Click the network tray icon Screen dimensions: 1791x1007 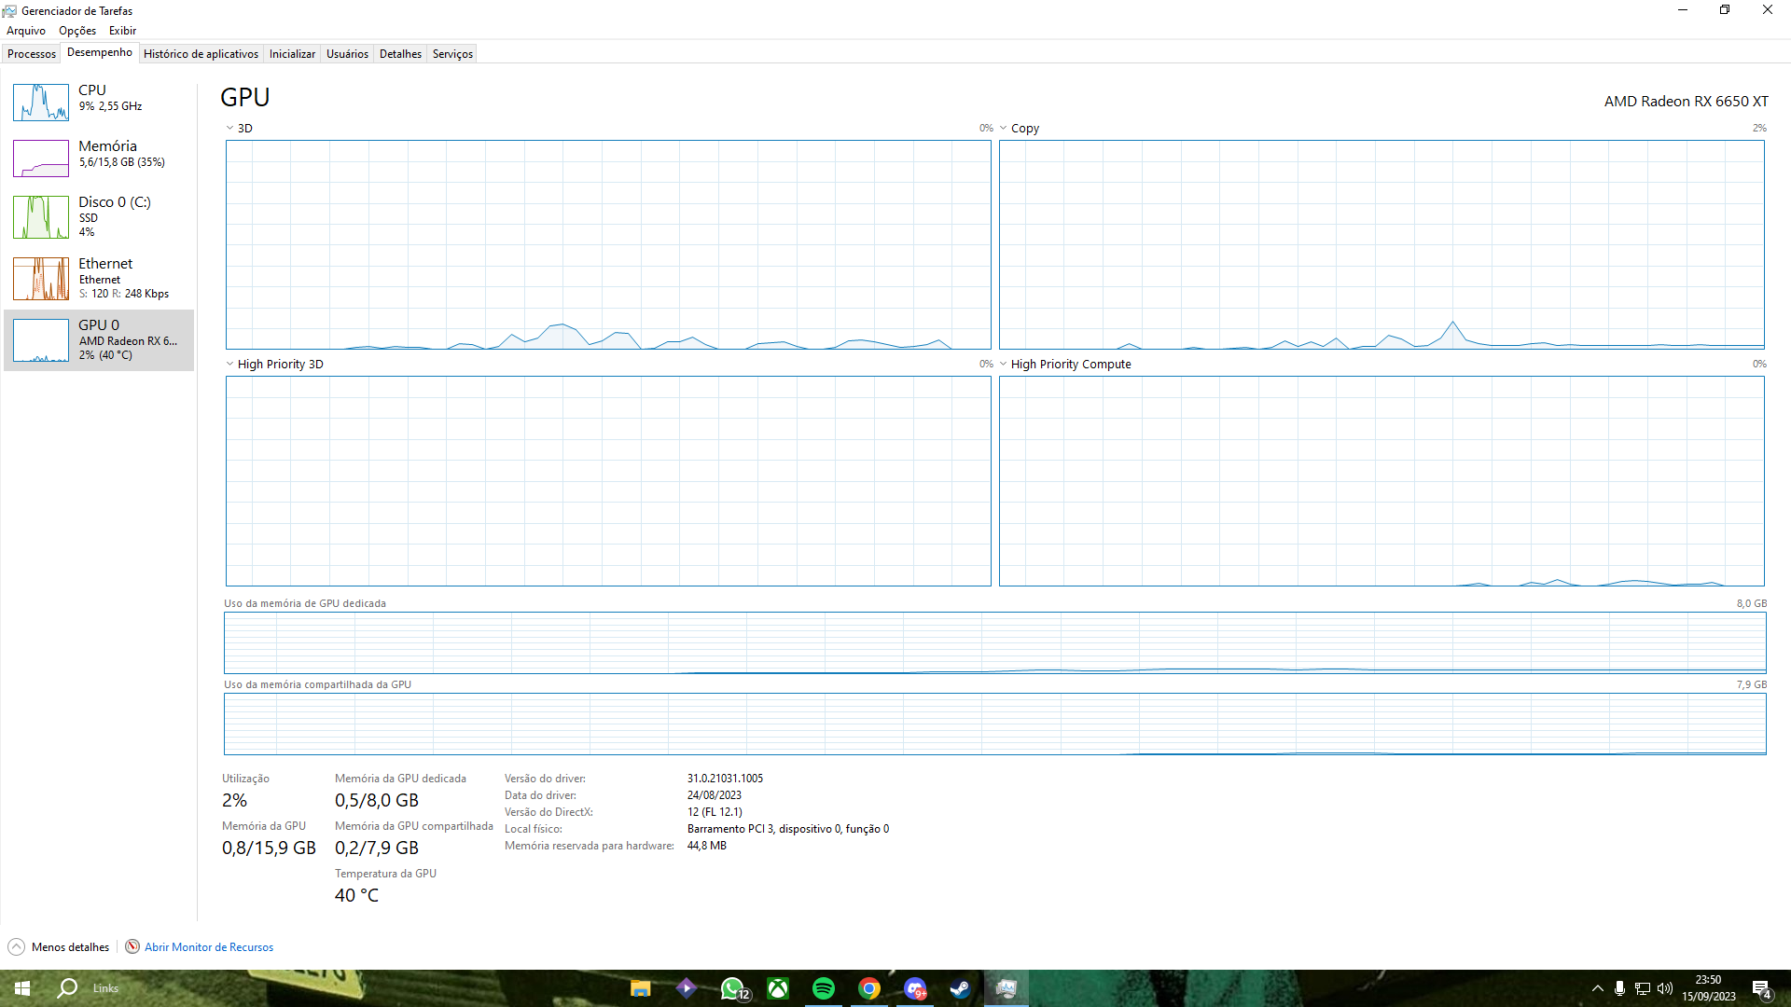(x=1643, y=988)
